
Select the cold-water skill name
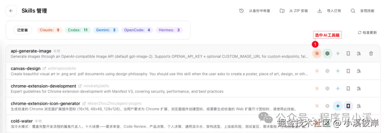[22, 121]
